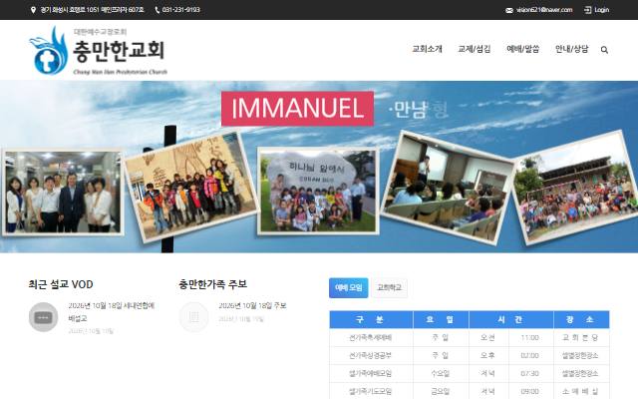The image size is (638, 399).
Task: Select the 예배 모임 tab
Action: tap(348, 288)
